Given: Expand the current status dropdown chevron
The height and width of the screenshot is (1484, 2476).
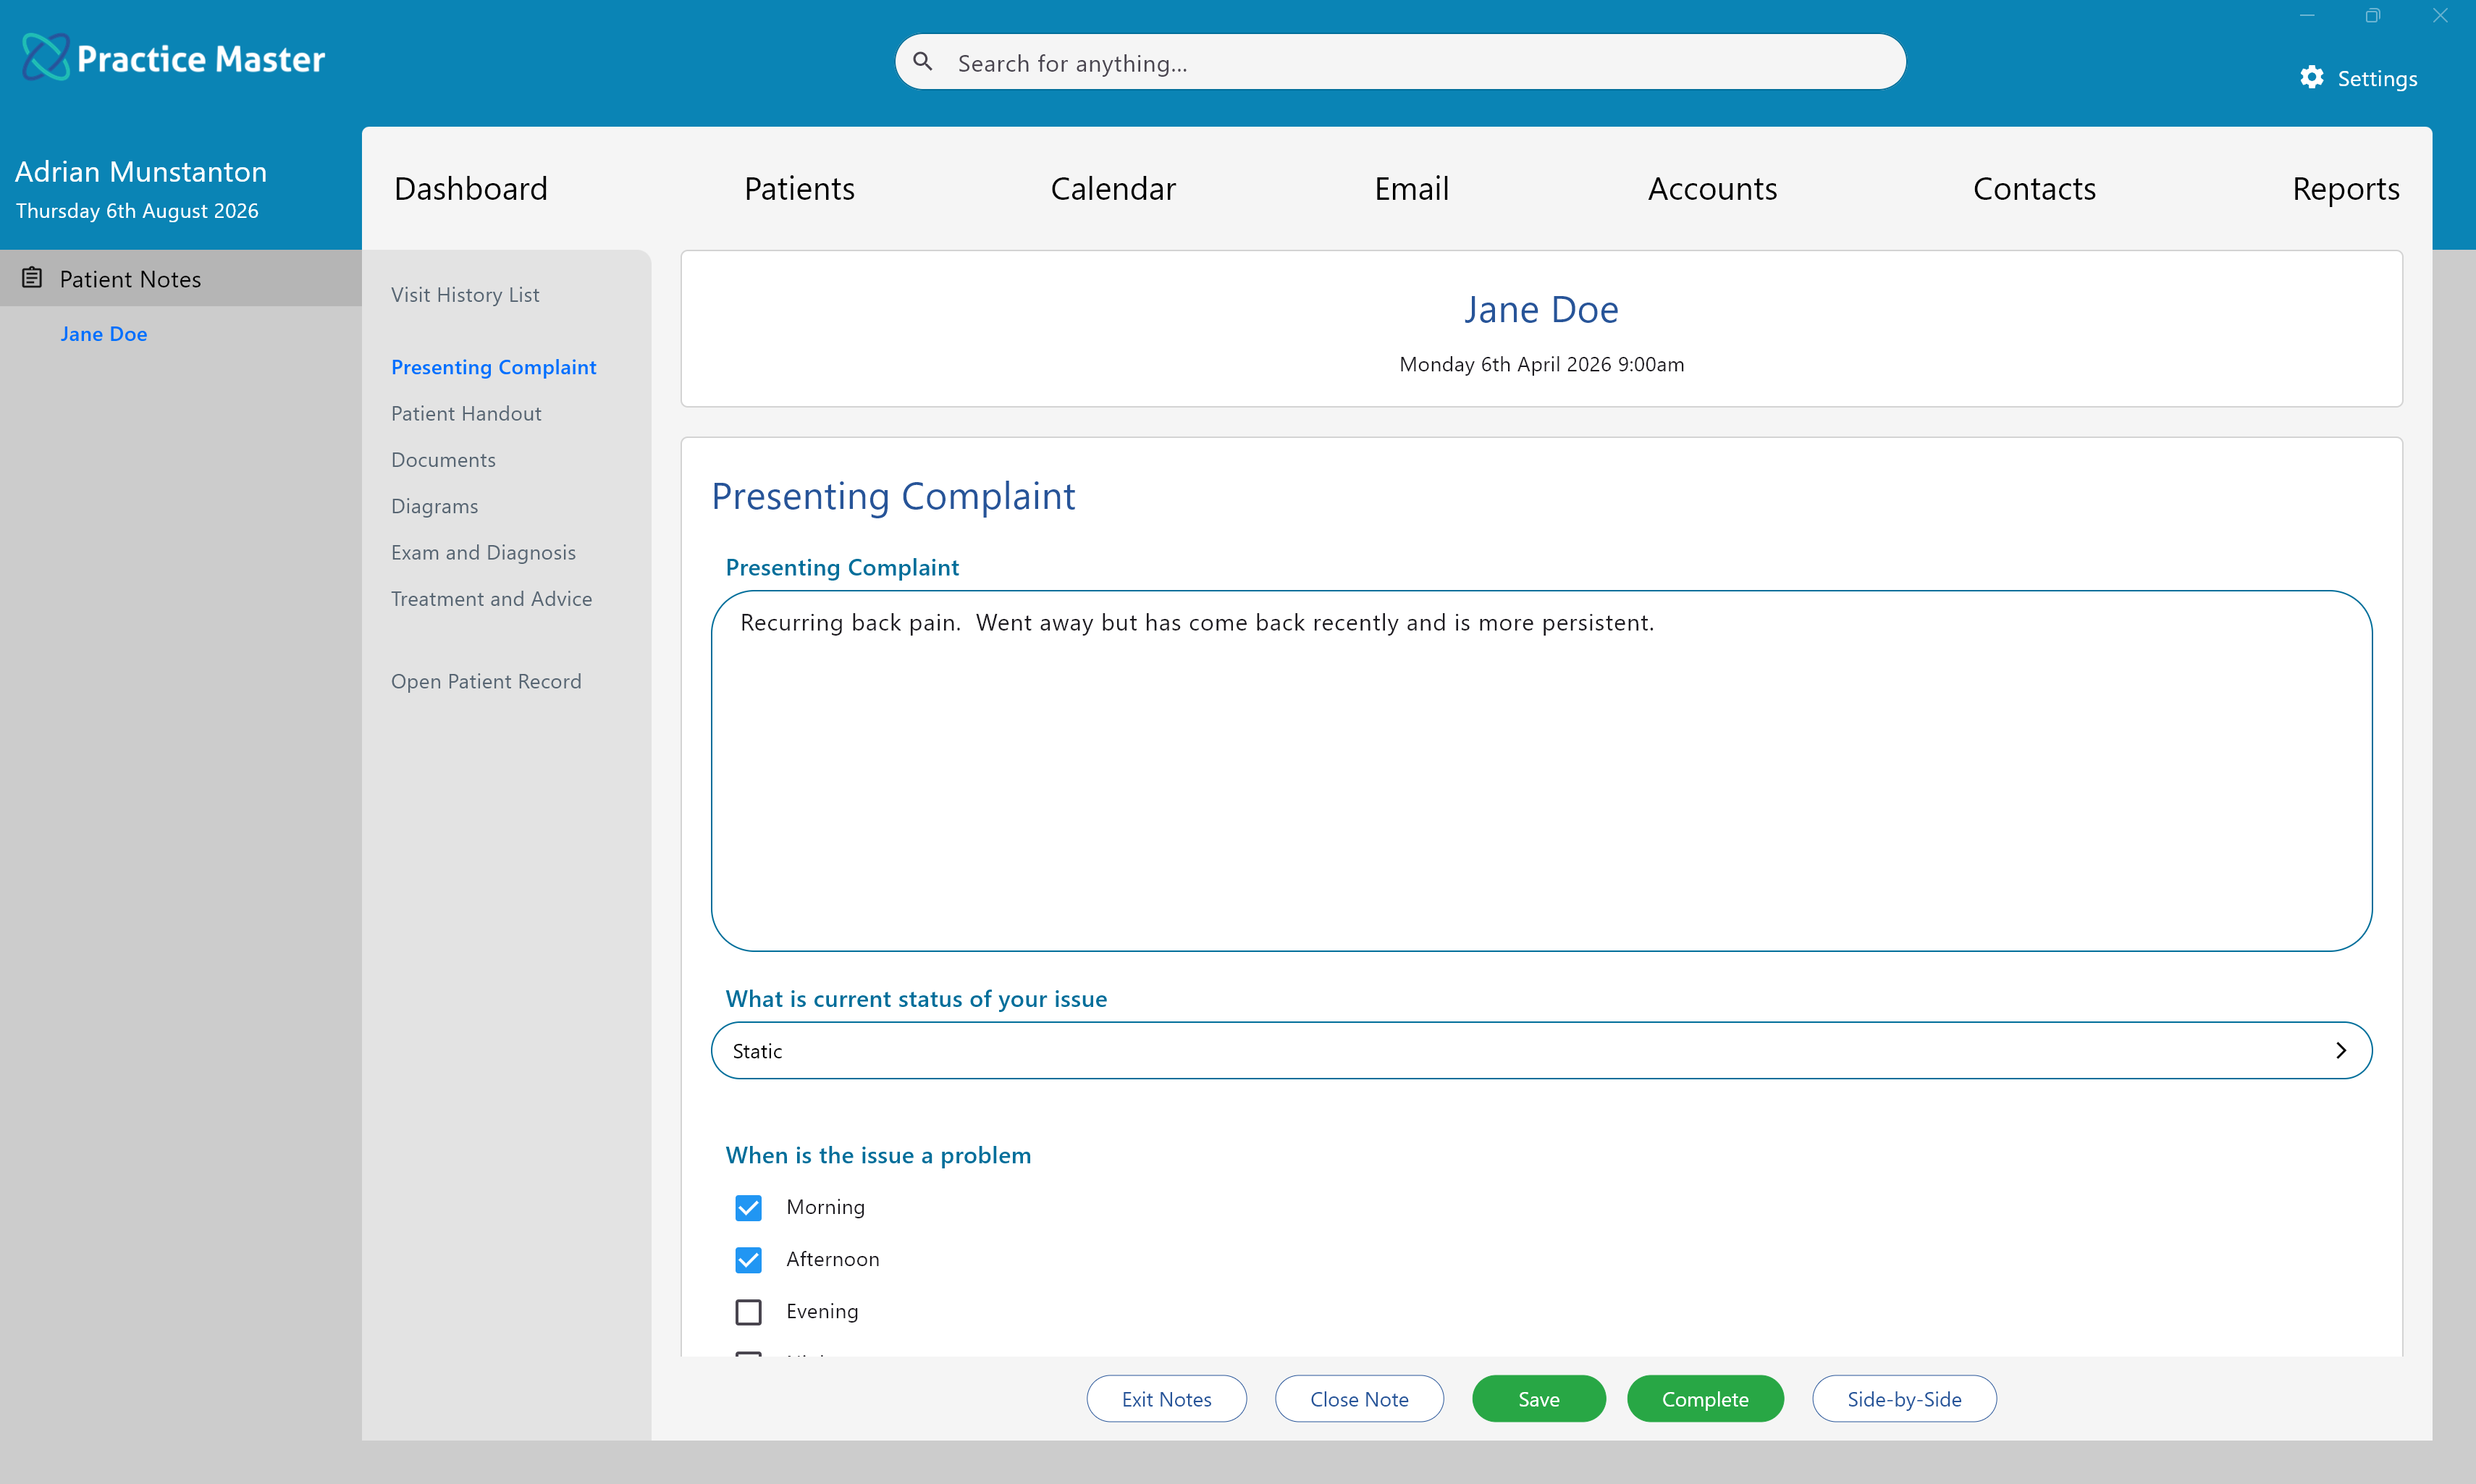Looking at the screenshot, I should point(2340,1050).
